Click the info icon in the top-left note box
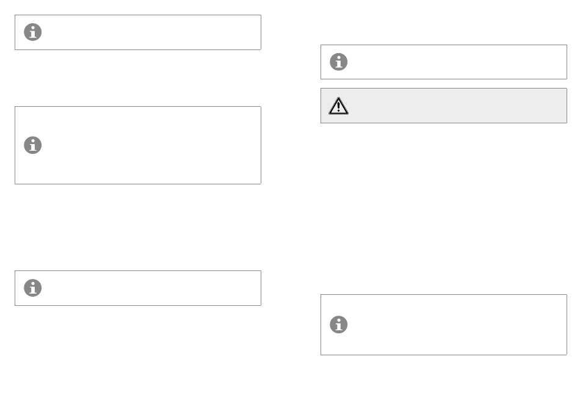 pos(32,32)
